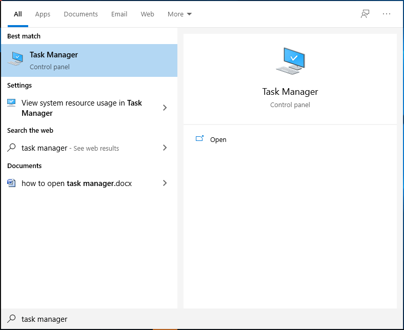
Task: Open the how to open task manager.docx result
Action: tap(89, 183)
